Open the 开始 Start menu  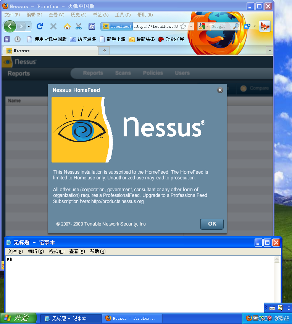point(18,318)
